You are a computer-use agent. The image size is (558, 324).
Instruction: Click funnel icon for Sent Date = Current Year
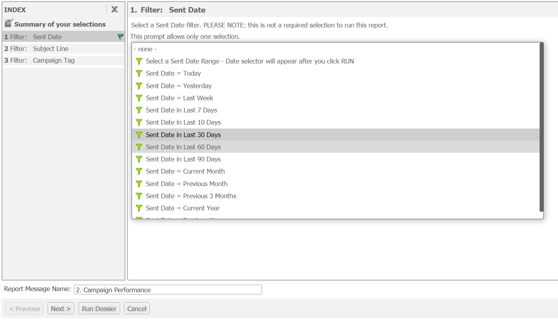[x=139, y=208]
